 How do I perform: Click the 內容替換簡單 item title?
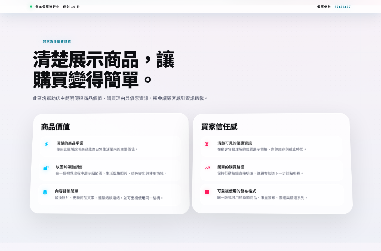(x=66, y=191)
